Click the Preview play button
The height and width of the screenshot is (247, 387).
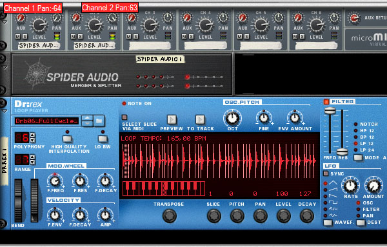(172, 120)
